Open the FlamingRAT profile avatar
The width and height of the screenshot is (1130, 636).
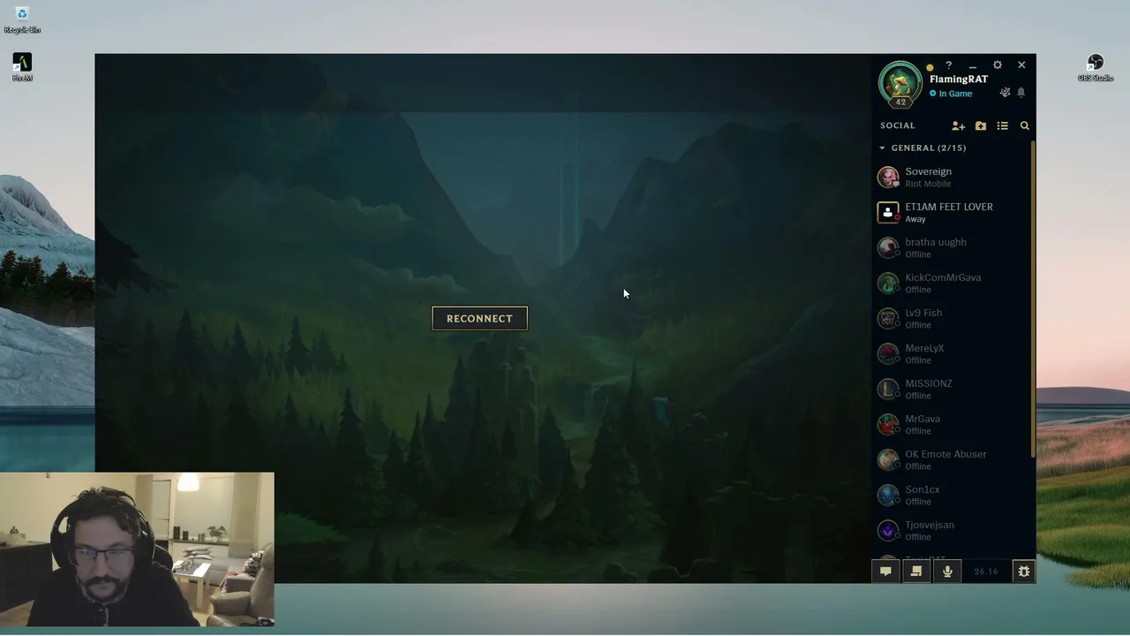click(x=900, y=82)
